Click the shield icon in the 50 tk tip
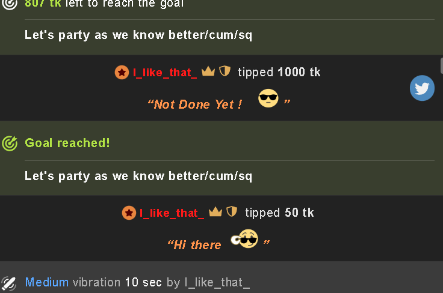This screenshot has height=293, width=443. (232, 211)
